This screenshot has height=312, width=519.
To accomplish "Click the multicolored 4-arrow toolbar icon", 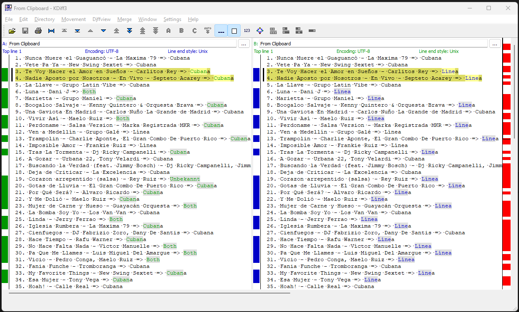I will [260, 31].
